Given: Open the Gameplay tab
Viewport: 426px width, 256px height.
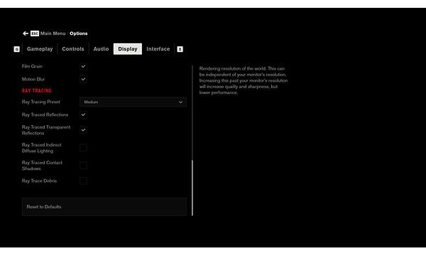Looking at the screenshot, I should (x=40, y=49).
